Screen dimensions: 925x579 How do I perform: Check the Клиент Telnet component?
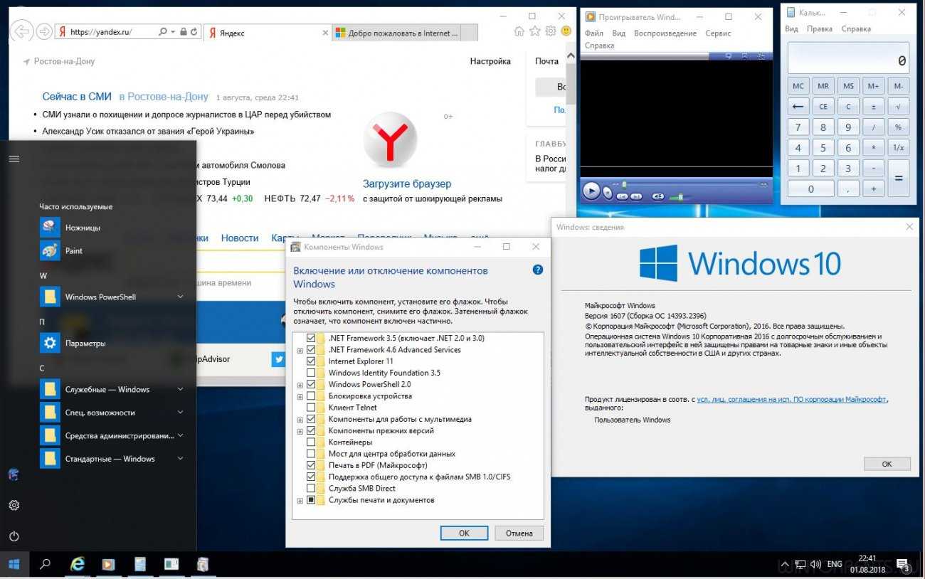pyautogui.click(x=311, y=408)
